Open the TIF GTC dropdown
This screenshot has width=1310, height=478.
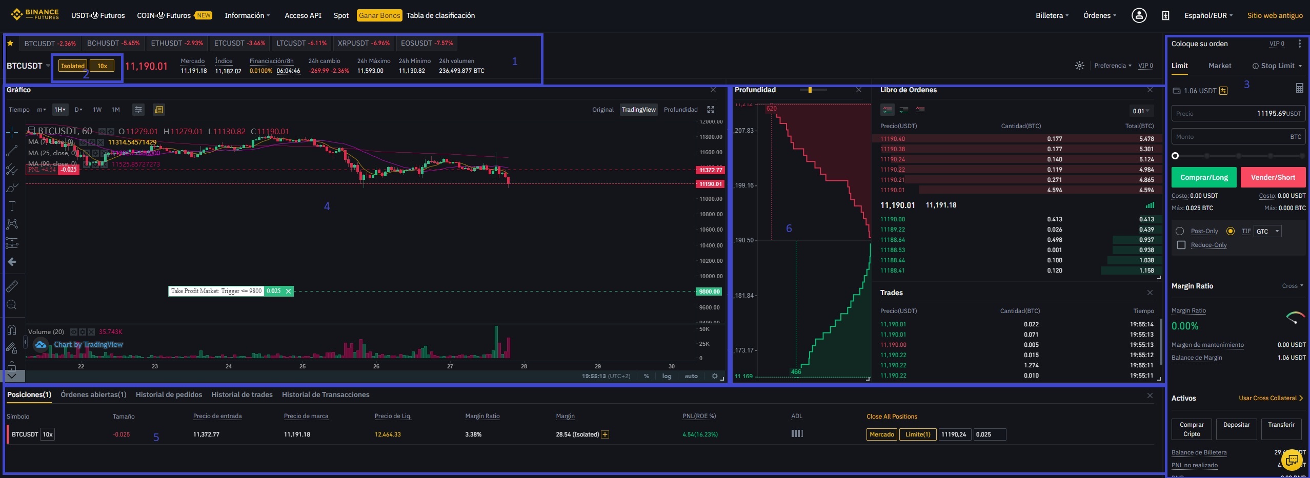[1267, 231]
